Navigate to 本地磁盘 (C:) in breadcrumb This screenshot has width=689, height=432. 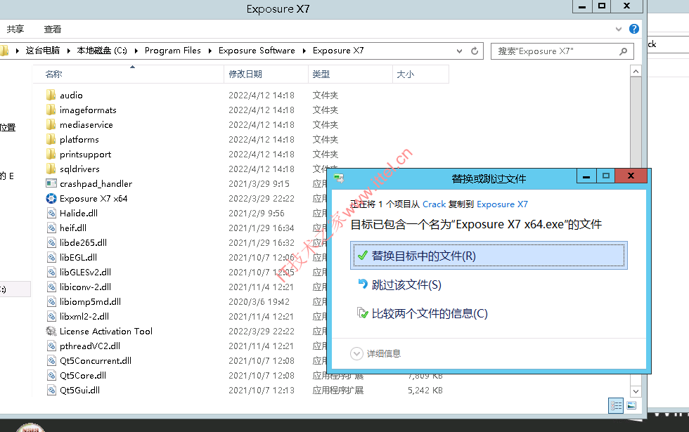[x=102, y=51]
